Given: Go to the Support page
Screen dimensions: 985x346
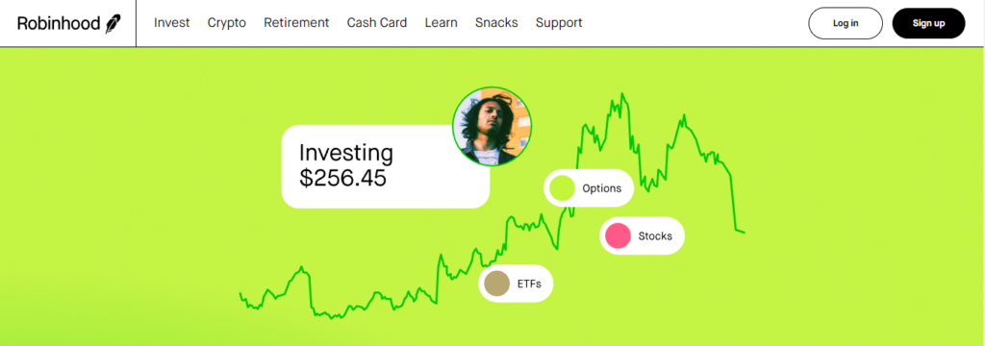Looking at the screenshot, I should 559,23.
